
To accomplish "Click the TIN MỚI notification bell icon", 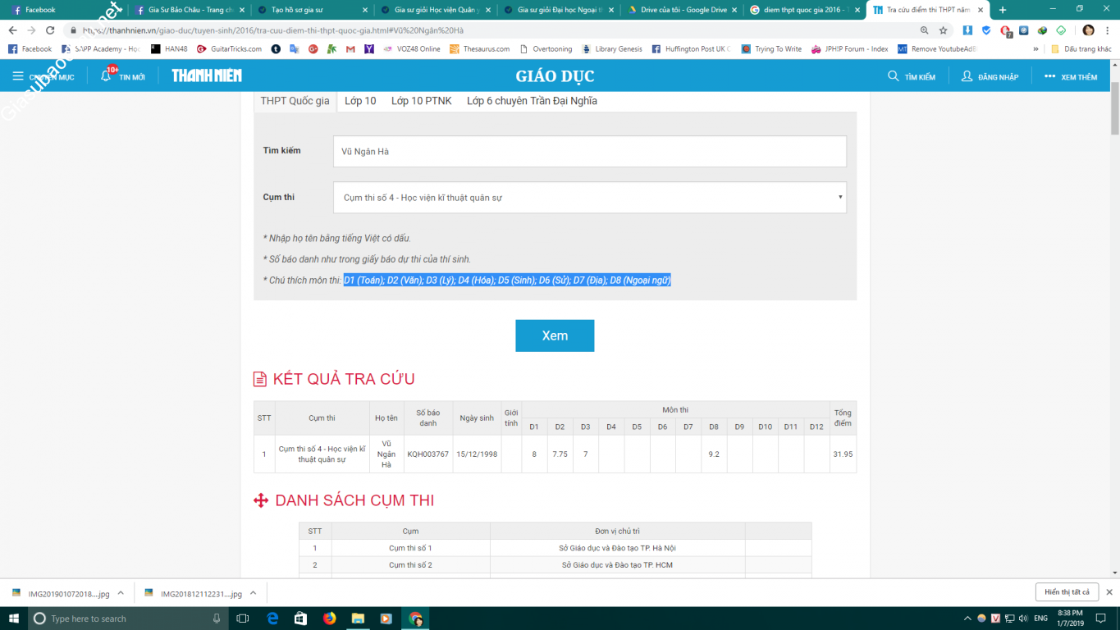I will 107,75.
